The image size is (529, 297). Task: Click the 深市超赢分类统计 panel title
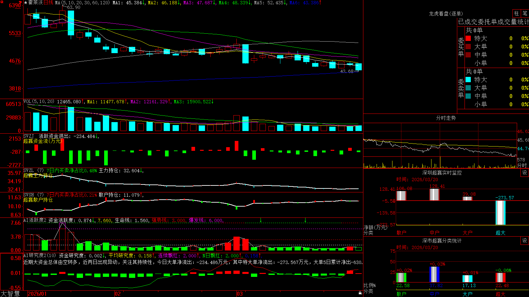pyautogui.click(x=442, y=241)
